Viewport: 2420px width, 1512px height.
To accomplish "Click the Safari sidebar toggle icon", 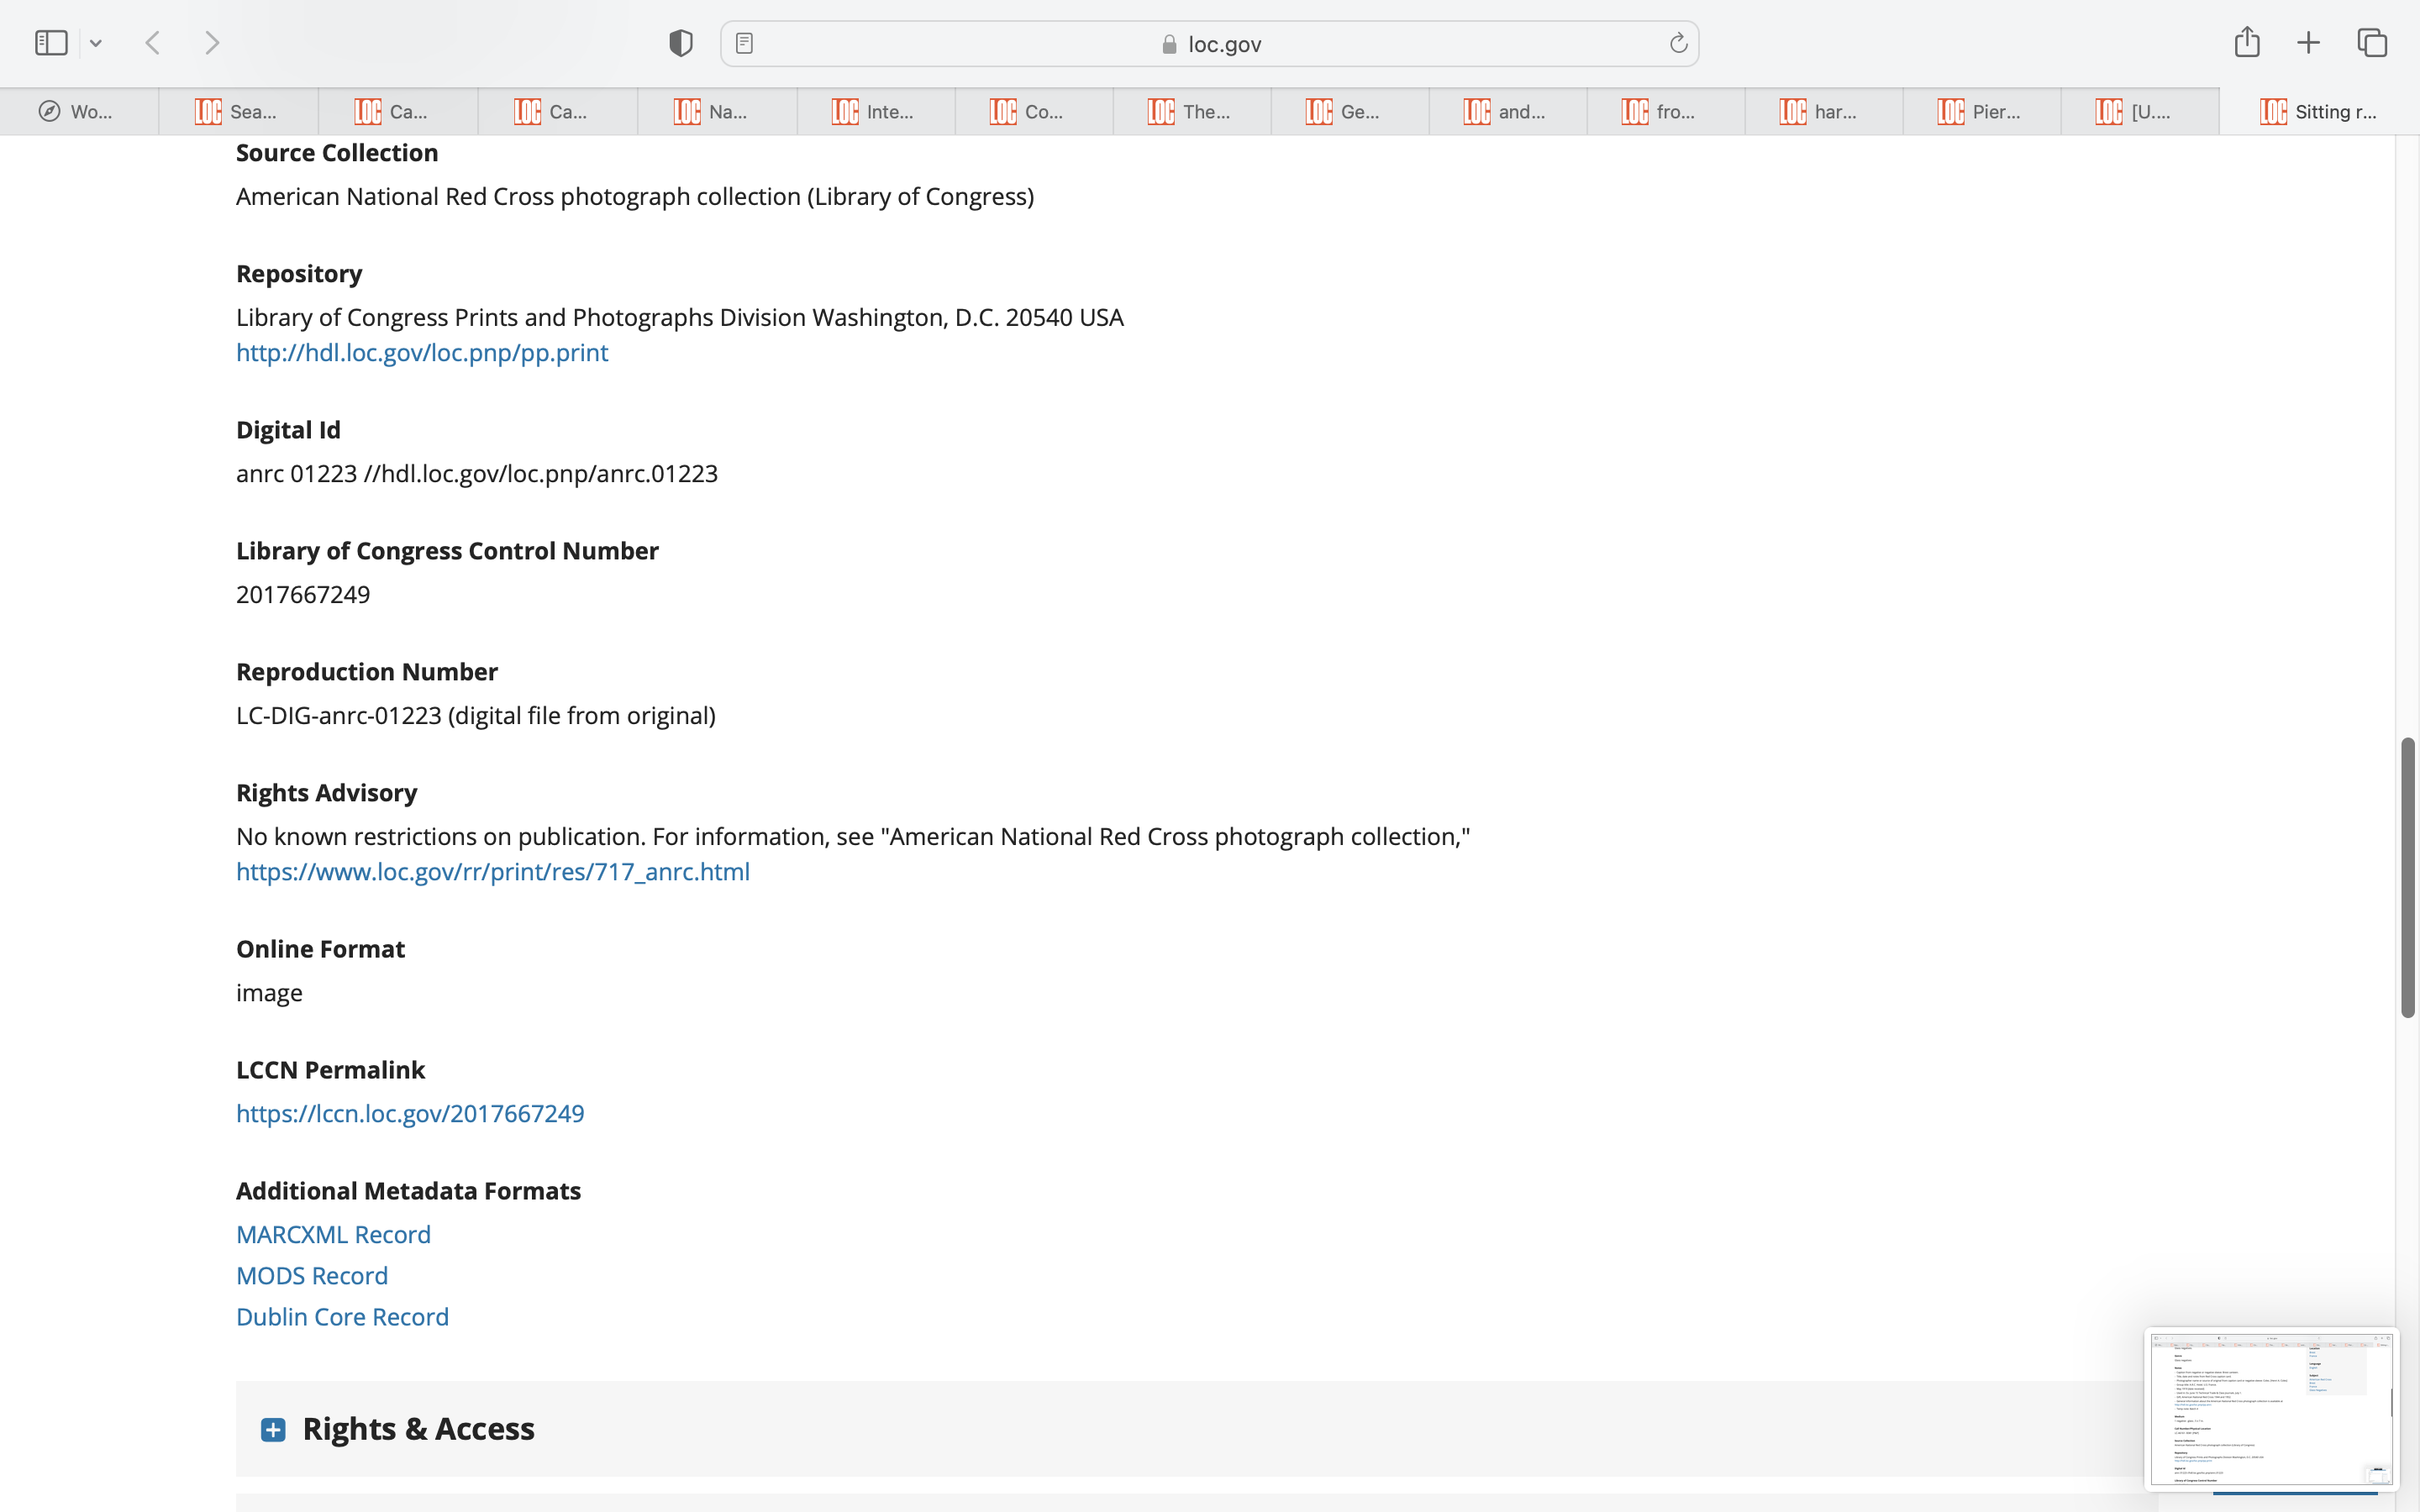I will point(51,43).
